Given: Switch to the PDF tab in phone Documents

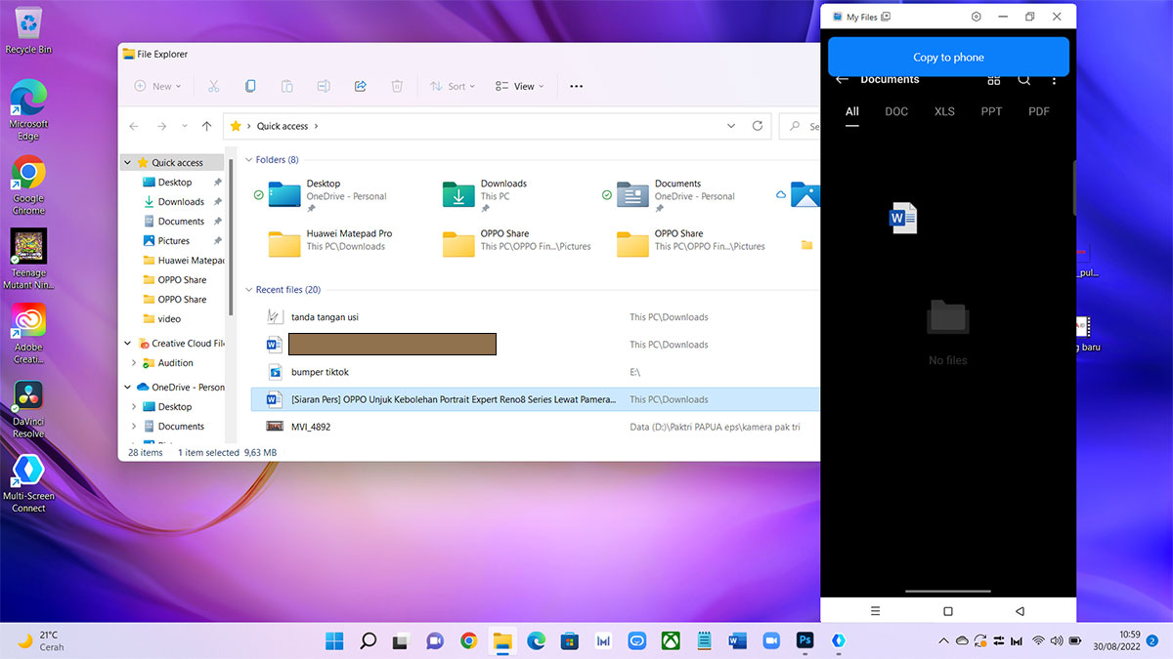Looking at the screenshot, I should [1038, 111].
